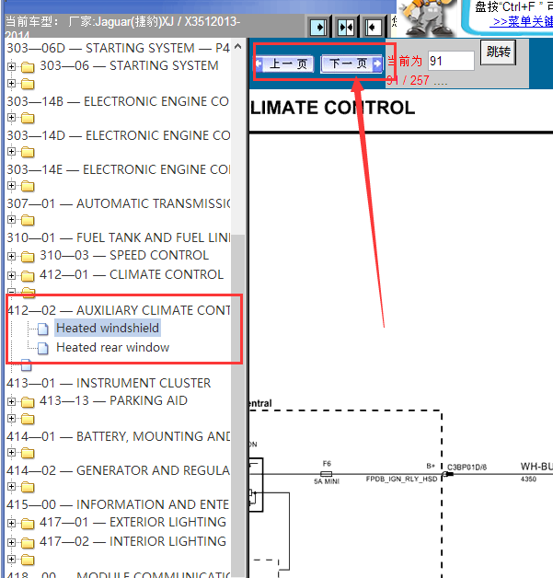Select 414—02 — GENERATOR AND REGULA label
This screenshot has width=553, height=578.
(119, 470)
